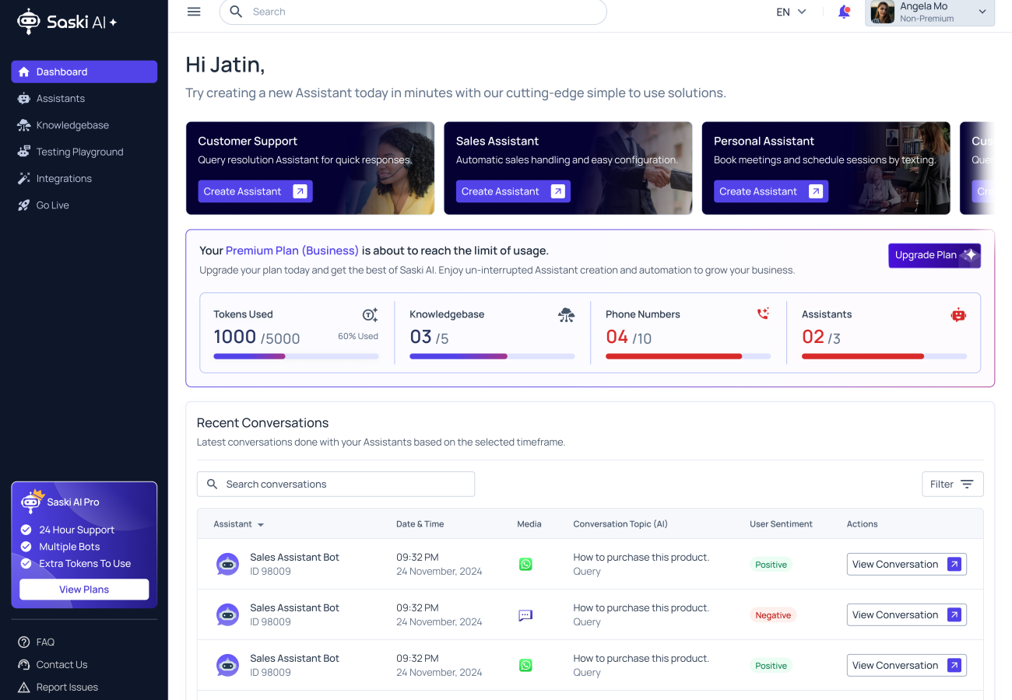
Task: View Conversation for the first Positive row
Action: point(907,564)
